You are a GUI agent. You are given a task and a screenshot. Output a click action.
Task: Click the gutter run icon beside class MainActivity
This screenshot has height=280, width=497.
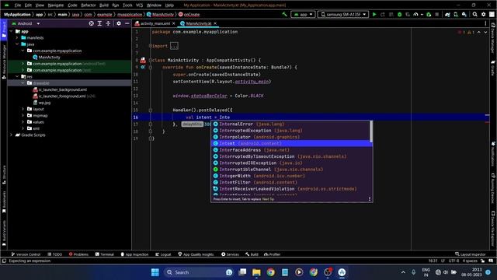(x=143, y=60)
